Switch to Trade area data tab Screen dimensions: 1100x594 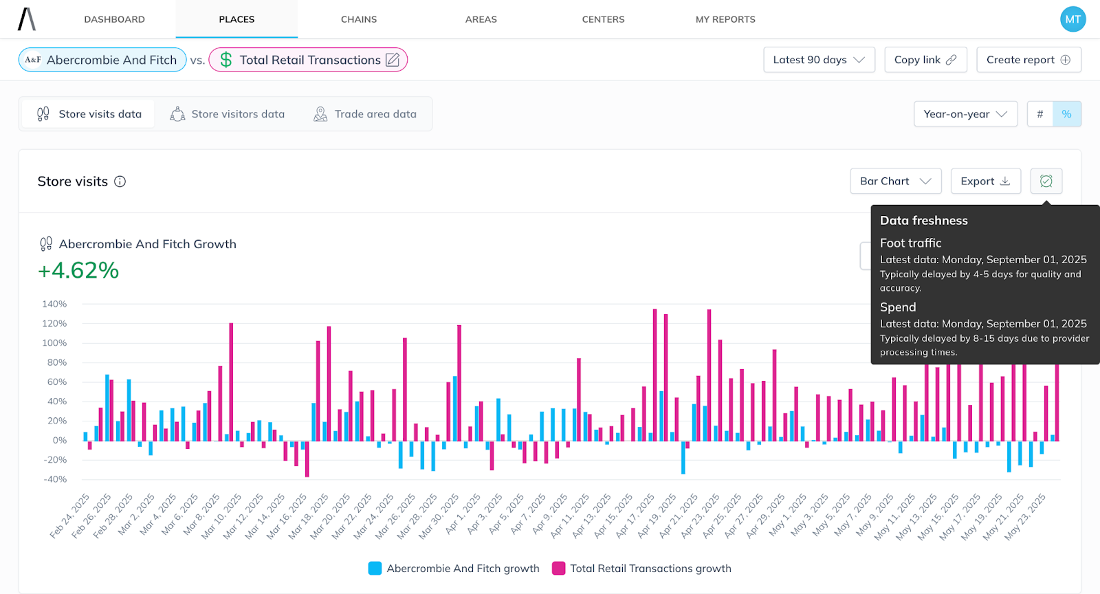click(365, 114)
